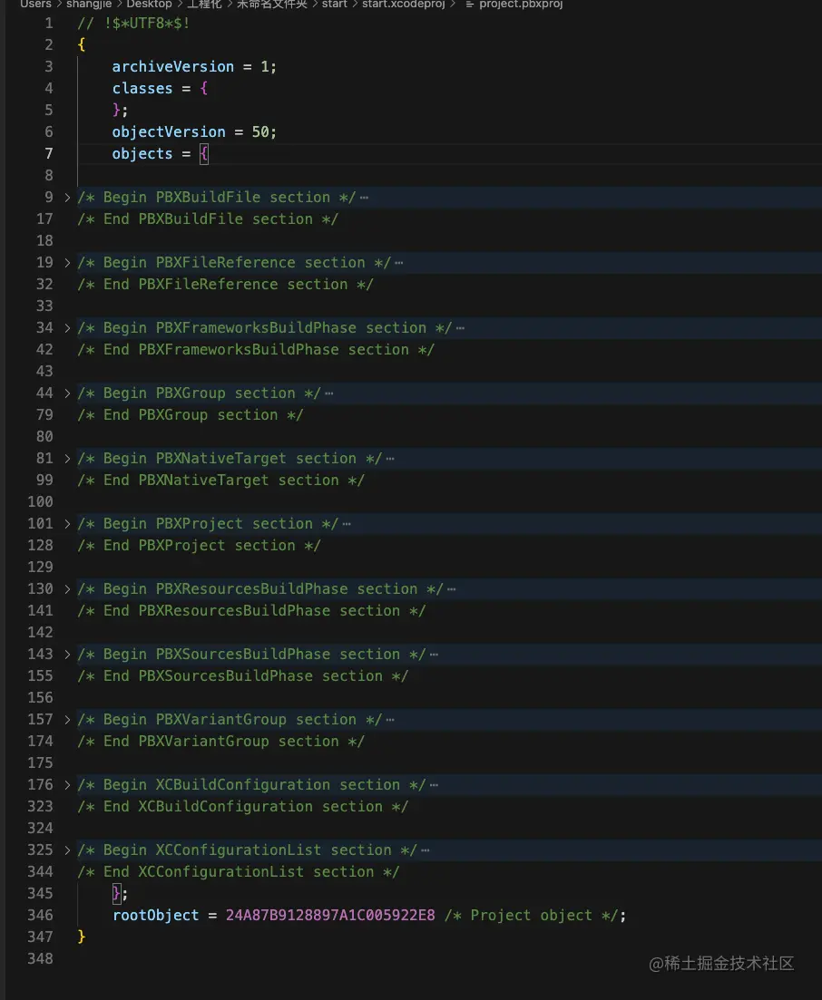Expand PBXVariantGroup section chevron on line 157
Screen dimensions: 822x1000
tap(67, 720)
